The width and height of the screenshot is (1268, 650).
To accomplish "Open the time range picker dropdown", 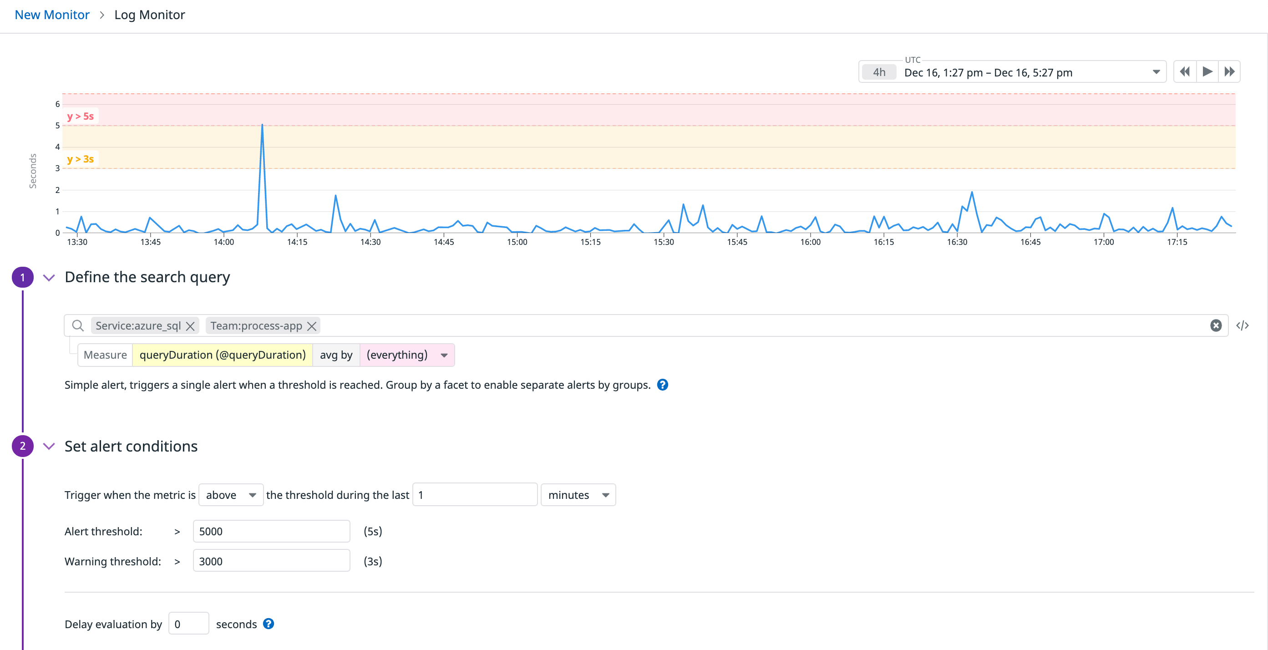I will (1156, 72).
